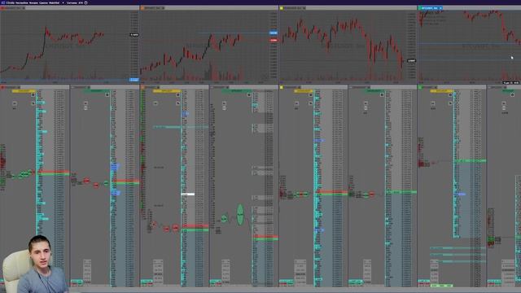Click the gray link icon of the sixth order book

click(351, 87)
